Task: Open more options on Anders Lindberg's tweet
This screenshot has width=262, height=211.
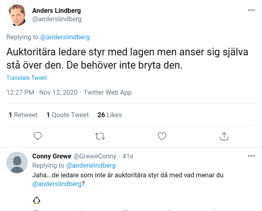Action: (252, 10)
